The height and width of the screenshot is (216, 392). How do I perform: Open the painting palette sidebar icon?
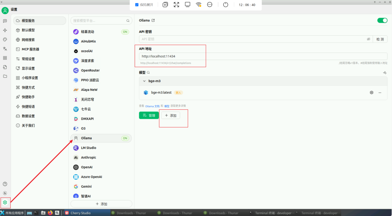pos(5,39)
